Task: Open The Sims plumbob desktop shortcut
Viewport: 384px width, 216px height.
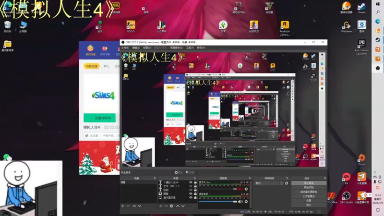Action: [223, 27]
